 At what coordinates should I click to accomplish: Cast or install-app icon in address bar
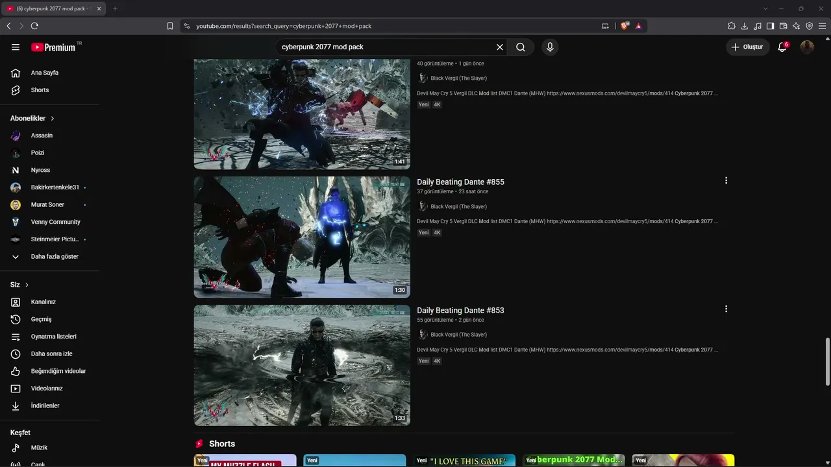[x=605, y=26]
